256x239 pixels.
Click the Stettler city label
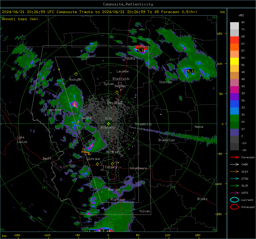pos(166,82)
